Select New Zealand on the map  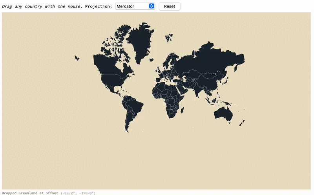tap(242, 123)
